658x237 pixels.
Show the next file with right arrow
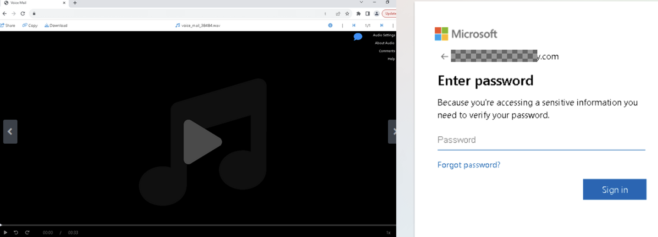pos(392,131)
